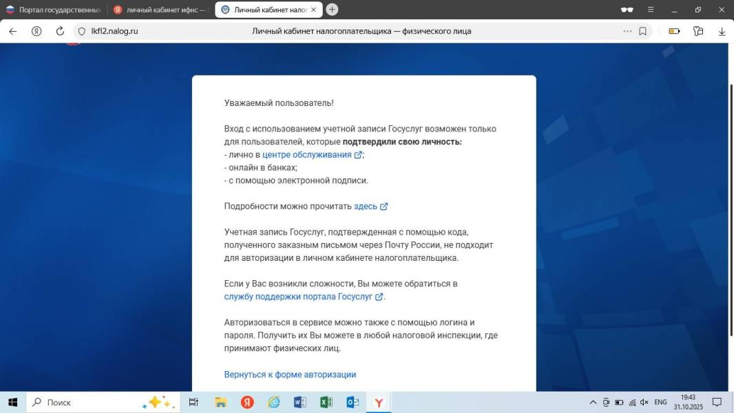Bookmark the current page
The width and height of the screenshot is (734, 413).
[642, 30]
